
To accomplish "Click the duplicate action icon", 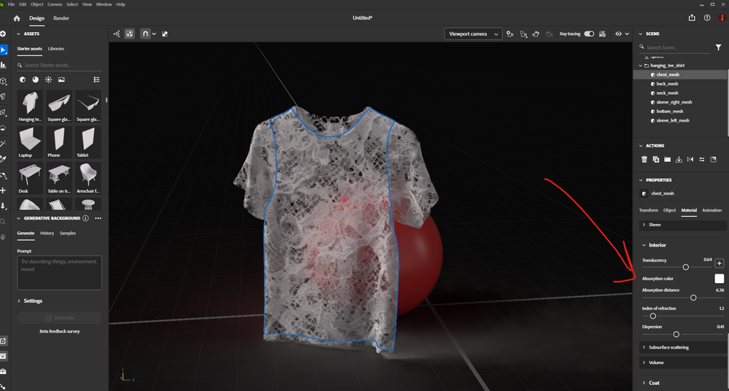I will (x=655, y=160).
